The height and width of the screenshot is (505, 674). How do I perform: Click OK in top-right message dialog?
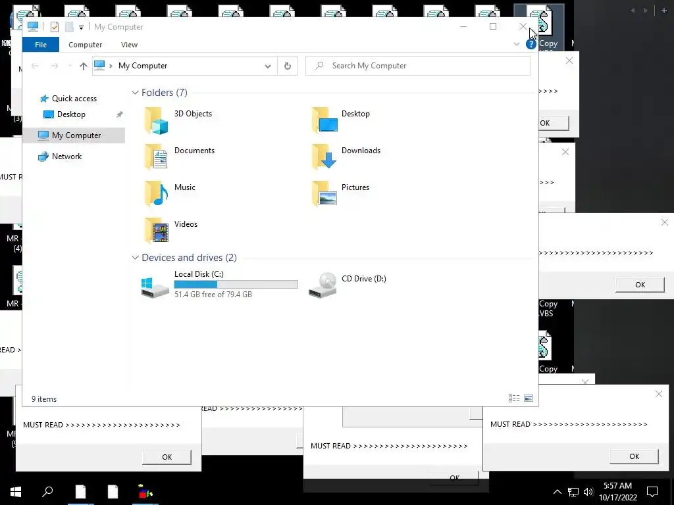(554, 123)
